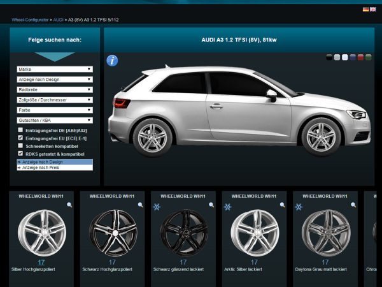Click size 17 link under Schwarz Hochglanzpoliert
382x287 pixels.
[x=112, y=262]
